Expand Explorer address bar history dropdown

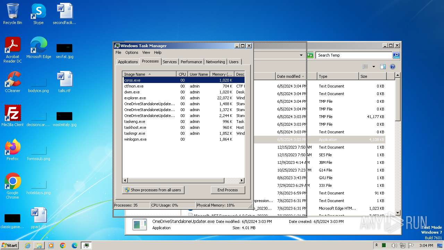pos(301,55)
